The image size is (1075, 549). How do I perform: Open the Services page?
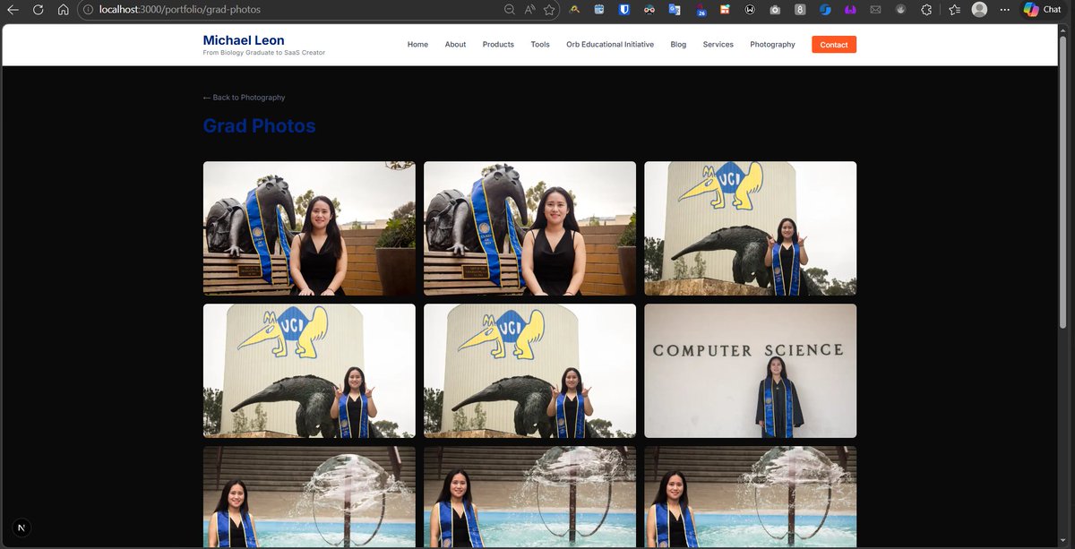718,45
